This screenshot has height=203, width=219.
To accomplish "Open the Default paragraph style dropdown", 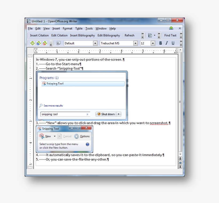I will [x=95, y=43].
